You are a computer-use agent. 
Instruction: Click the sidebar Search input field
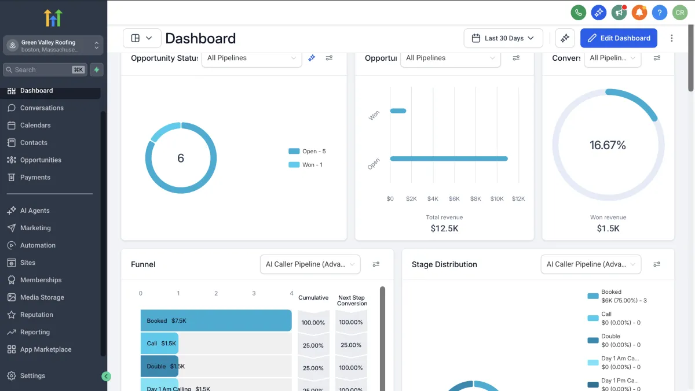pyautogui.click(x=45, y=69)
